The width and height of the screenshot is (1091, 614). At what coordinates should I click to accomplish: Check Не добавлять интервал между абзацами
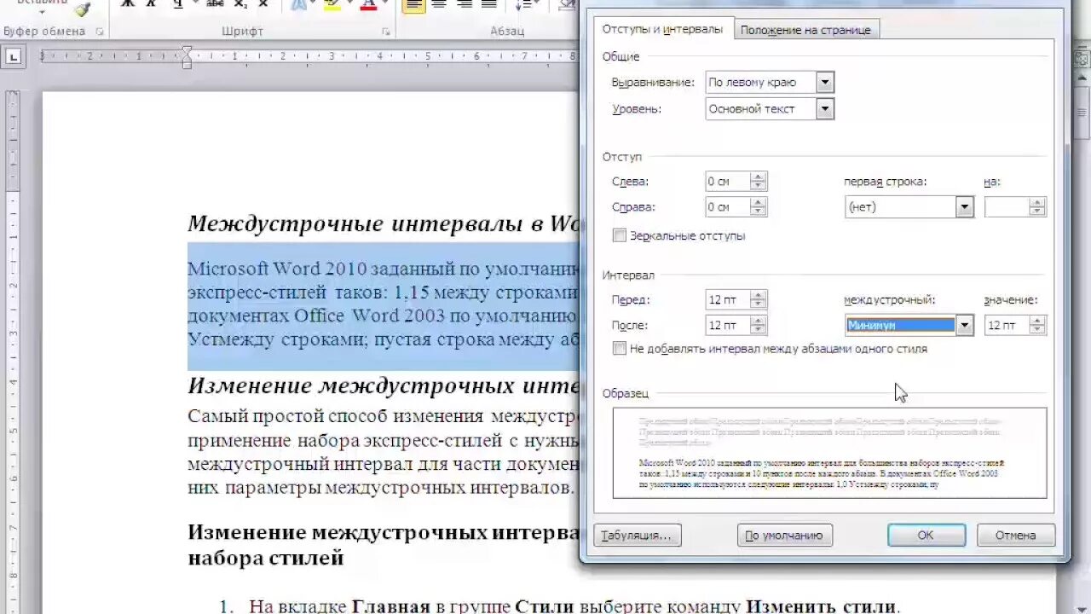(x=620, y=349)
